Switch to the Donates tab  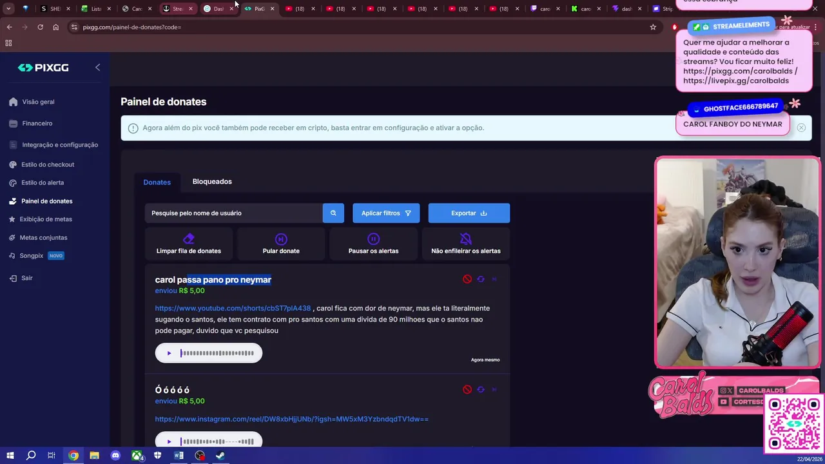[157, 182]
